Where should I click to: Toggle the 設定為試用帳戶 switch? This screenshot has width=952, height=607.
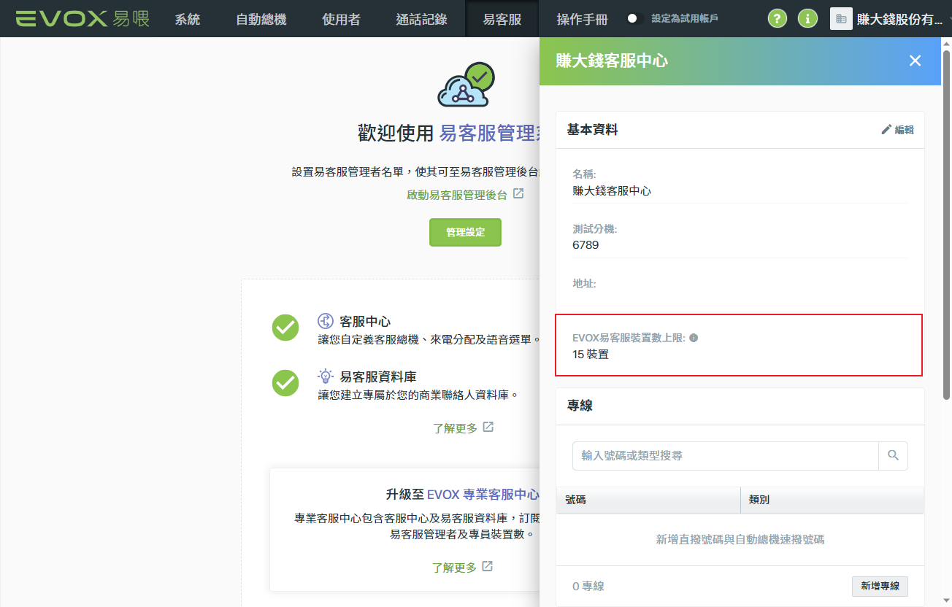tap(634, 19)
